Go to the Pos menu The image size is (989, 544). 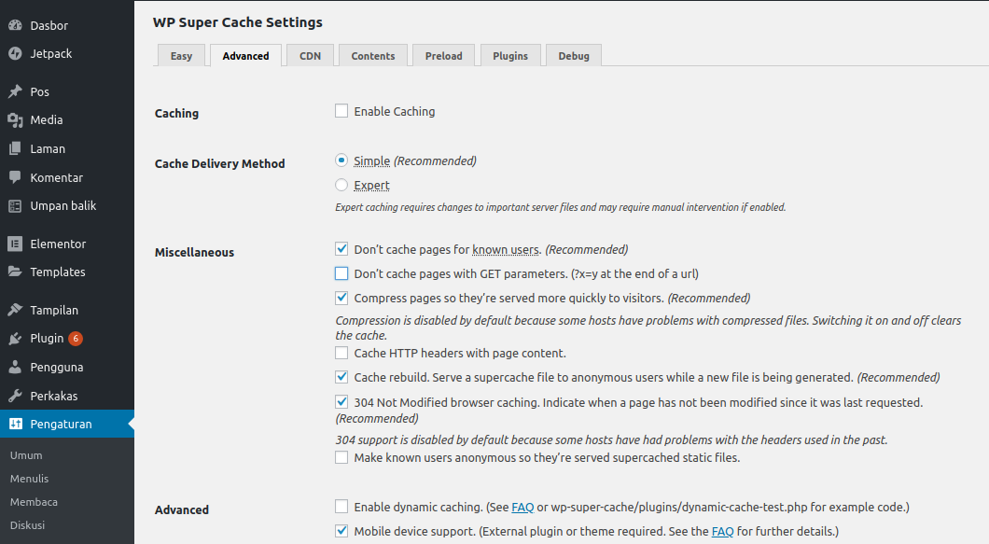67,91
